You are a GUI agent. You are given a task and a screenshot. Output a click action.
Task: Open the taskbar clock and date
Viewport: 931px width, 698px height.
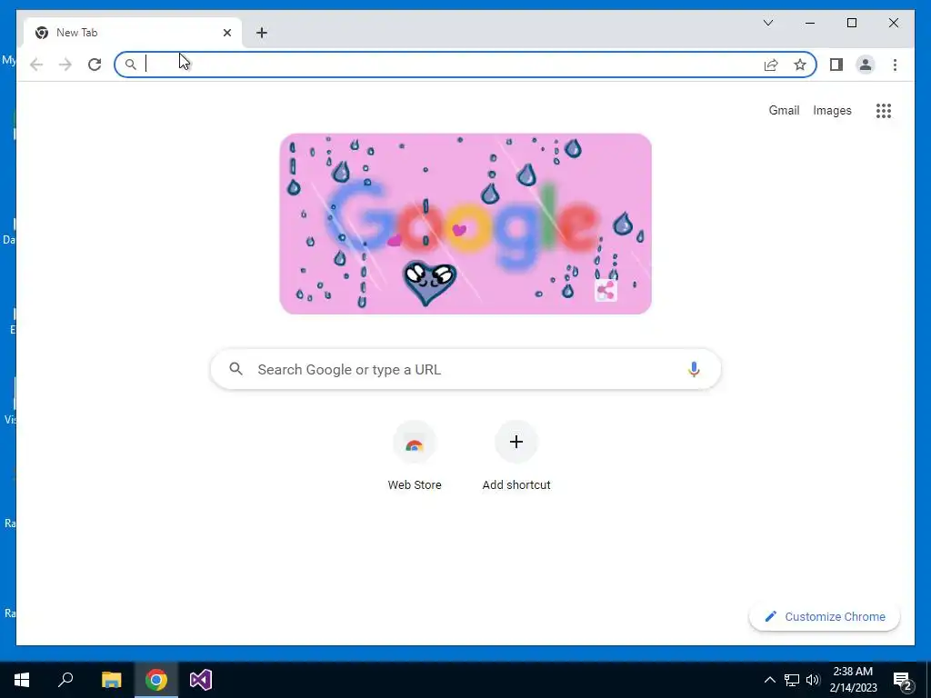(x=853, y=680)
